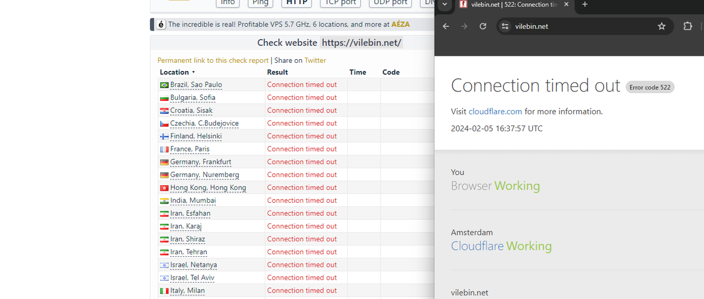Click the Italy flag icon
This screenshot has height=299, width=704.
(x=164, y=291)
